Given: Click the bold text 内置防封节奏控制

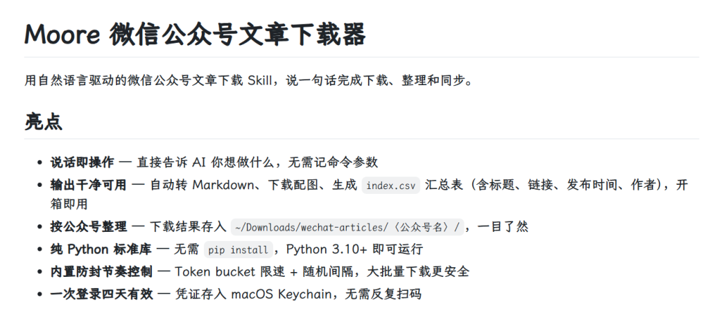Looking at the screenshot, I should (101, 271).
